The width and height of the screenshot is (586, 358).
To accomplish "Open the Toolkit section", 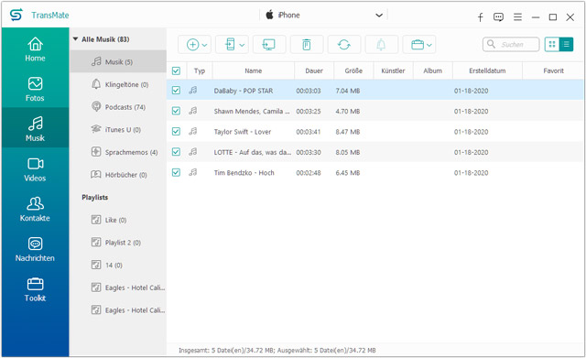I will 35,289.
